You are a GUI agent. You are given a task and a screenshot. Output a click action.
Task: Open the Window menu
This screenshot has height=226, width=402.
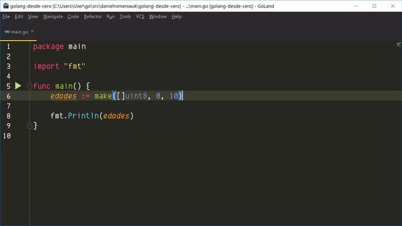point(158,17)
